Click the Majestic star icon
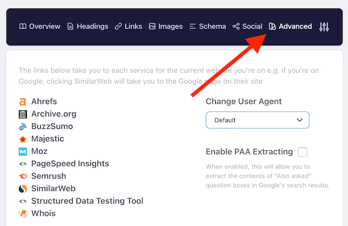 tap(22, 139)
